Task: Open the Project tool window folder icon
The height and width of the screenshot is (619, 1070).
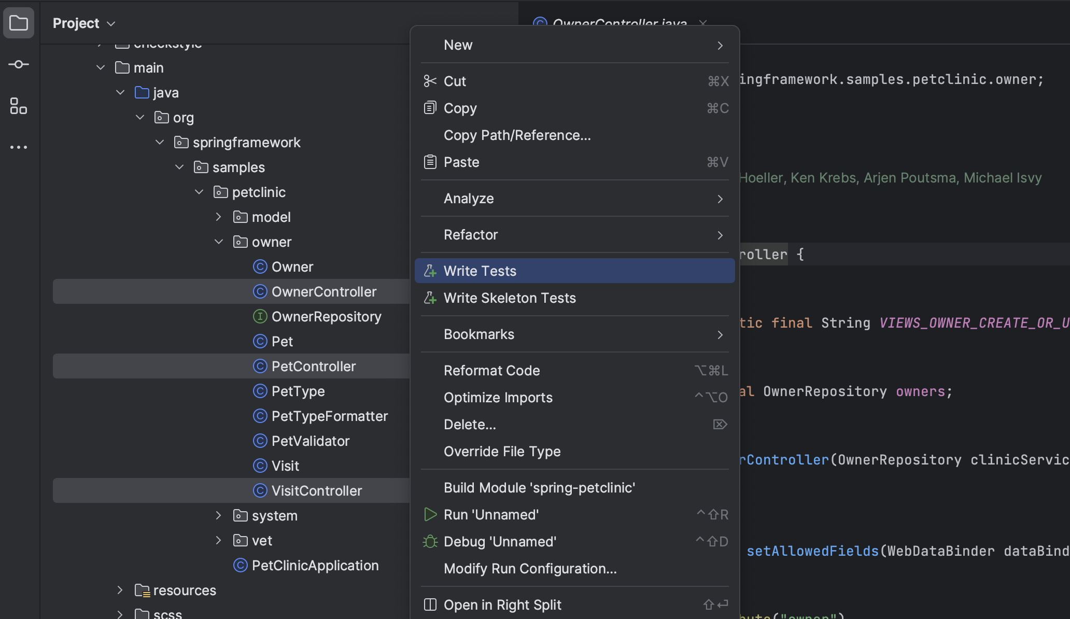Action: point(19,23)
